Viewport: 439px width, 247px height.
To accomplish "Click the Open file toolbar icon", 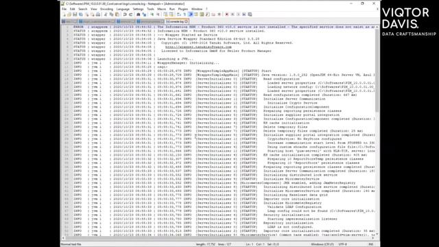I will pyautogui.click(x=69, y=14).
